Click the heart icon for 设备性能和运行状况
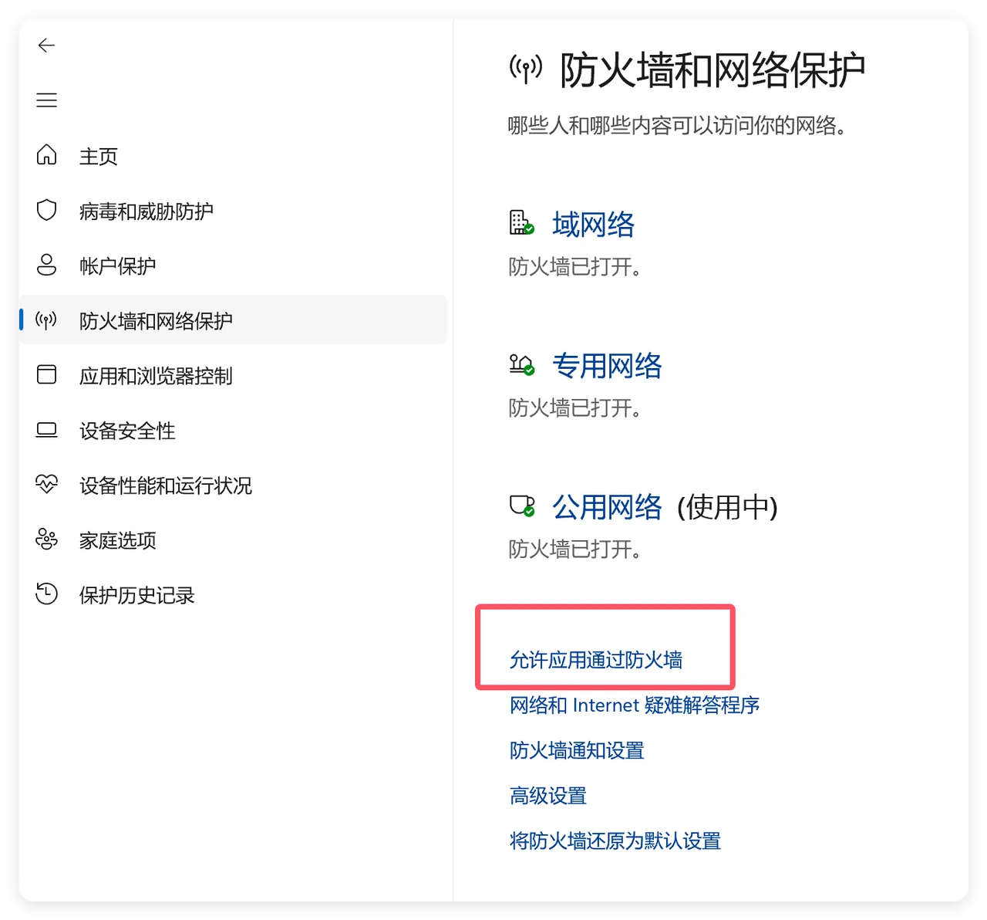Screen dimensions: 987x920 tap(46, 485)
